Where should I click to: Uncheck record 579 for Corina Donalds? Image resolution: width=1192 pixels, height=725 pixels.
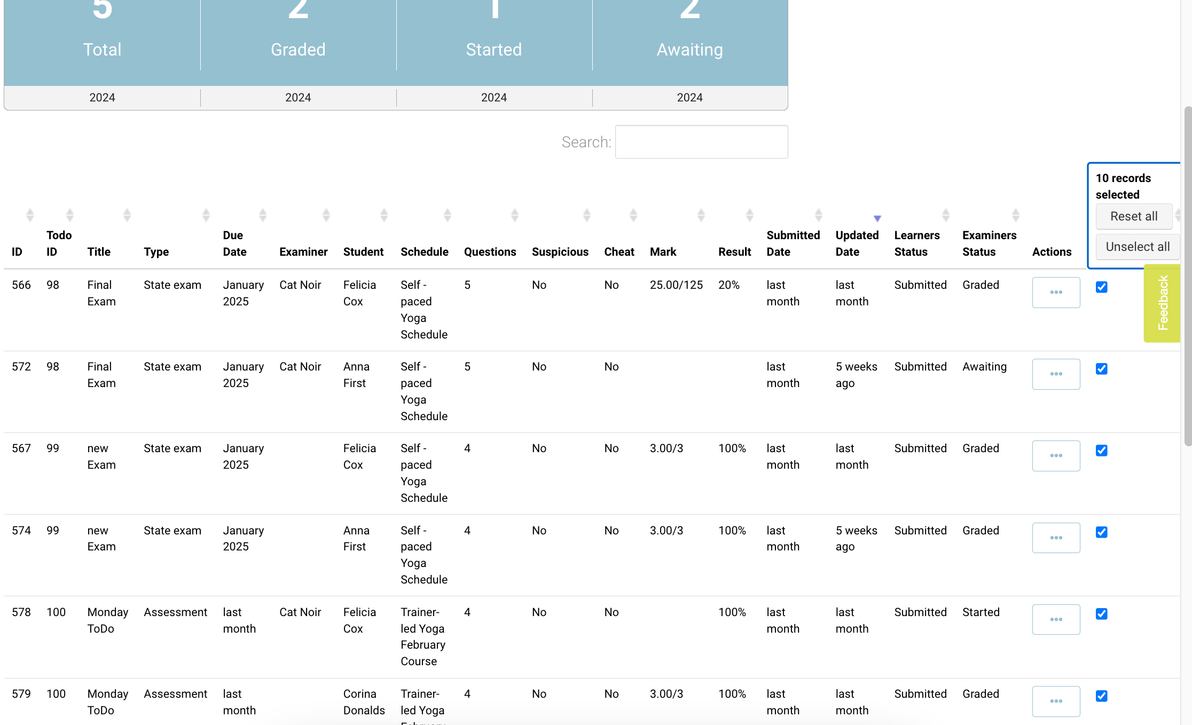[x=1101, y=696]
